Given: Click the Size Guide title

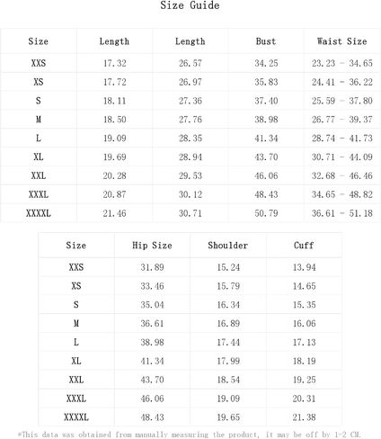Looking at the screenshot, I should [x=190, y=5].
